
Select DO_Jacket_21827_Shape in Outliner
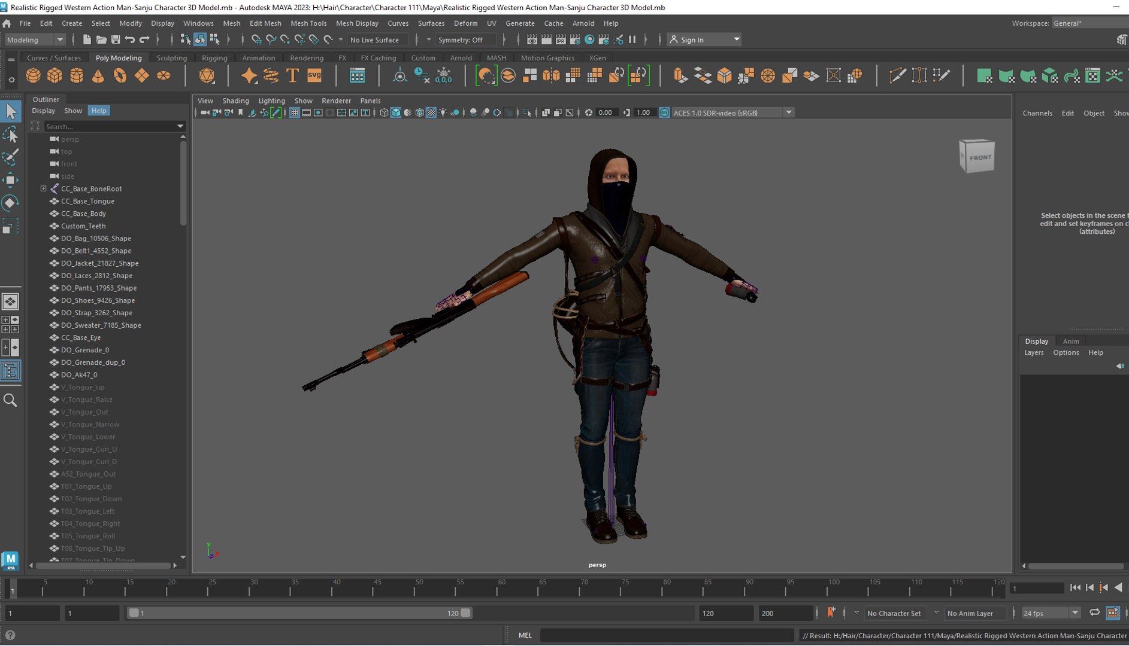pos(99,263)
